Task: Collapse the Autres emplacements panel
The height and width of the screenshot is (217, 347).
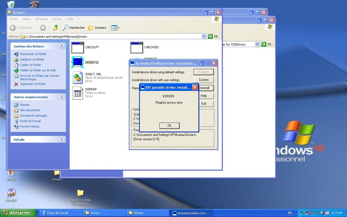Action: pyautogui.click(x=62, y=97)
